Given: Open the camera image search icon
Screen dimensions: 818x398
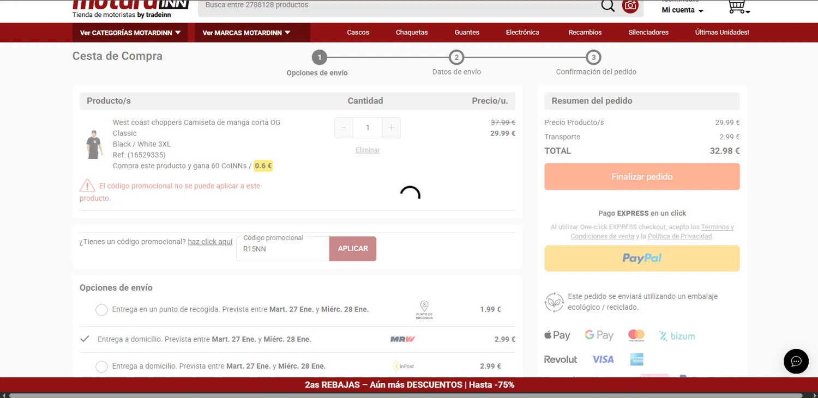Looking at the screenshot, I should pos(630,5).
